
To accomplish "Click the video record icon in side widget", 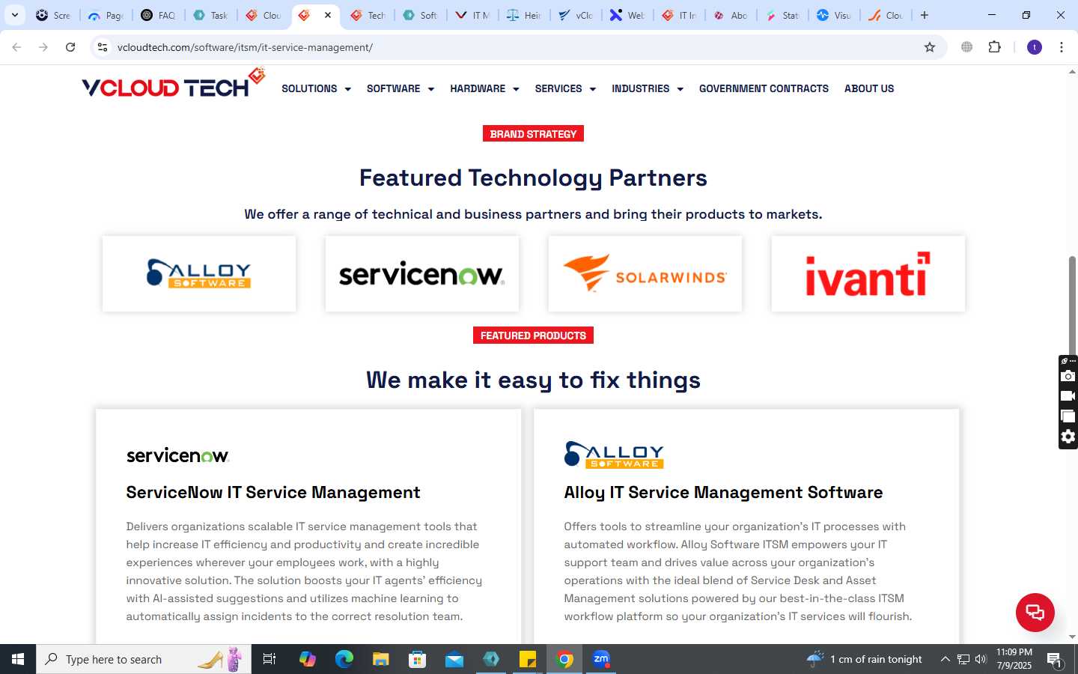I will [1068, 396].
